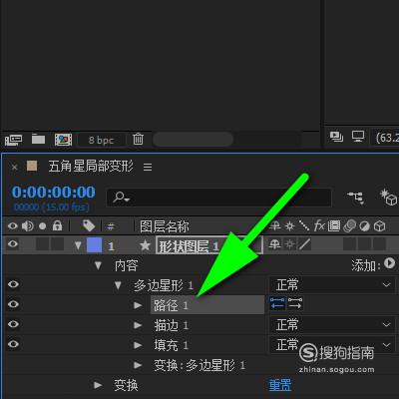Toggle Always Preview This View icon
This screenshot has width=399, height=399.
(336, 137)
